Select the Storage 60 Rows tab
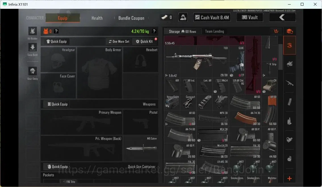 click(182, 31)
